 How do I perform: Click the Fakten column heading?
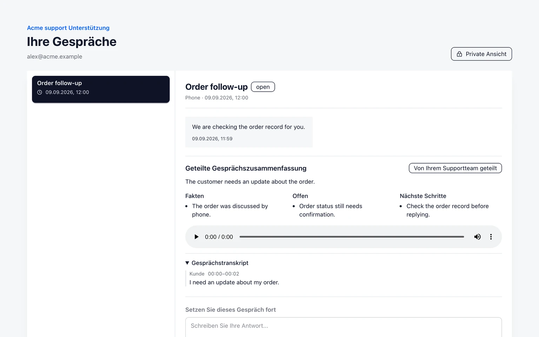194,196
